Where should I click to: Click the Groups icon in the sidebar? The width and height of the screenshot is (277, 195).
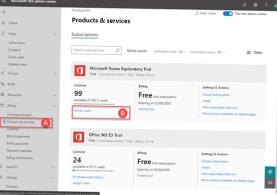3,73
